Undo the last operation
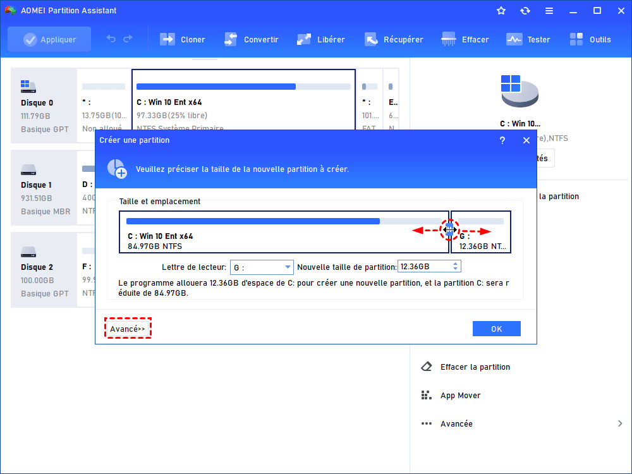 (x=111, y=39)
